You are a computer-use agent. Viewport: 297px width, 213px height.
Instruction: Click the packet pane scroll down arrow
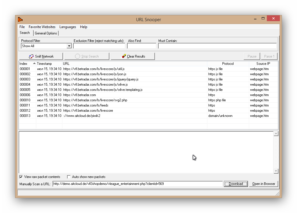point(276,171)
